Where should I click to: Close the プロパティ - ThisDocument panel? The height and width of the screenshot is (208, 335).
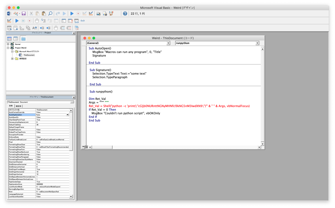pos(74,97)
